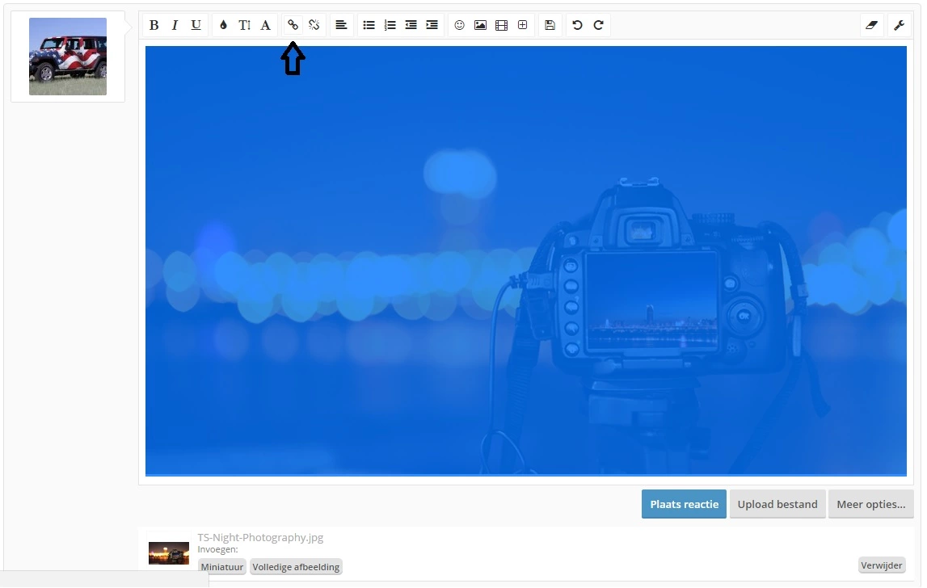927x588 pixels.
Task: Open the text color droplet picker
Action: 224,25
